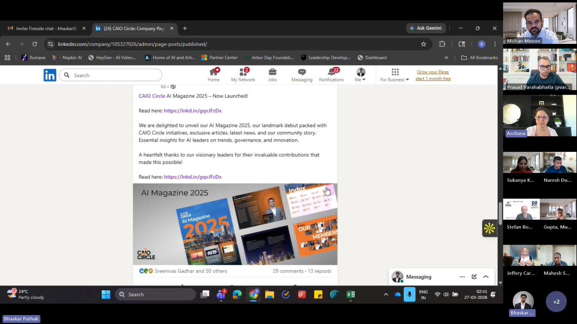The height and width of the screenshot is (324, 577).
Task: Open clock showing 02:41 27-03-2026
Action: point(476,294)
